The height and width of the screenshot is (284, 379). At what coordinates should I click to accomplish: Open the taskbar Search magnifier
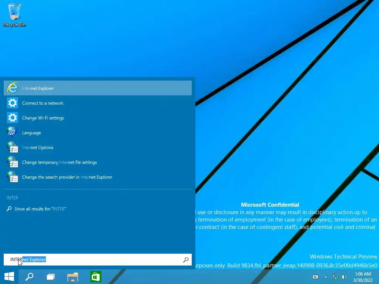point(30,277)
